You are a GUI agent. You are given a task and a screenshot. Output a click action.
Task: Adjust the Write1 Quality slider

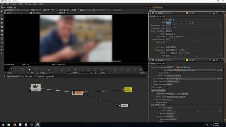point(198,110)
